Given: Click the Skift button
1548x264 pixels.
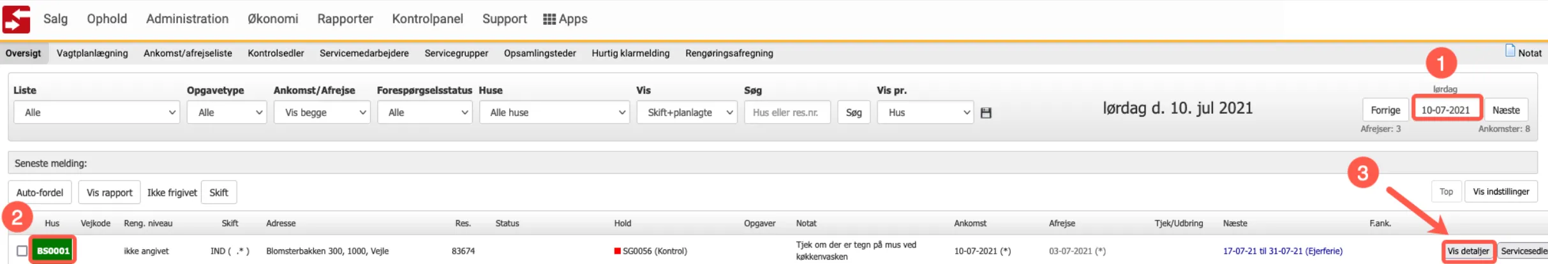Looking at the screenshot, I should click(x=219, y=193).
